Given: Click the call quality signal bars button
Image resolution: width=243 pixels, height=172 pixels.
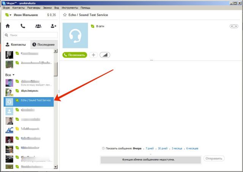Looking at the screenshot, I should click(105, 55).
